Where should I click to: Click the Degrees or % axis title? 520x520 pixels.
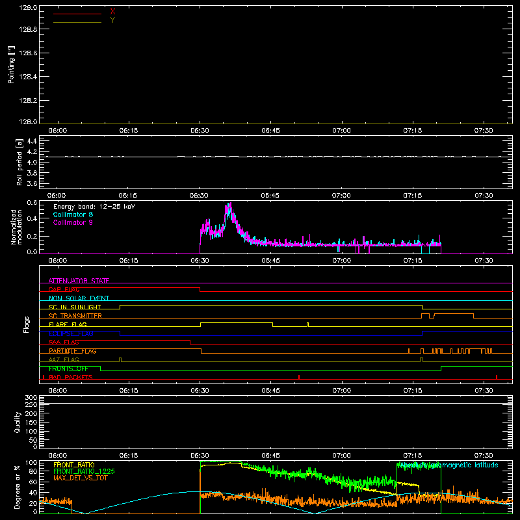pos(18,487)
